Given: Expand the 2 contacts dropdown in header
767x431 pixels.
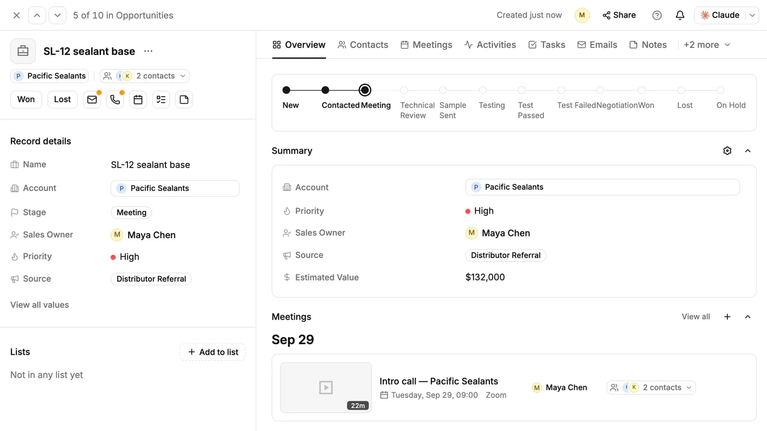Looking at the screenshot, I should (x=145, y=76).
